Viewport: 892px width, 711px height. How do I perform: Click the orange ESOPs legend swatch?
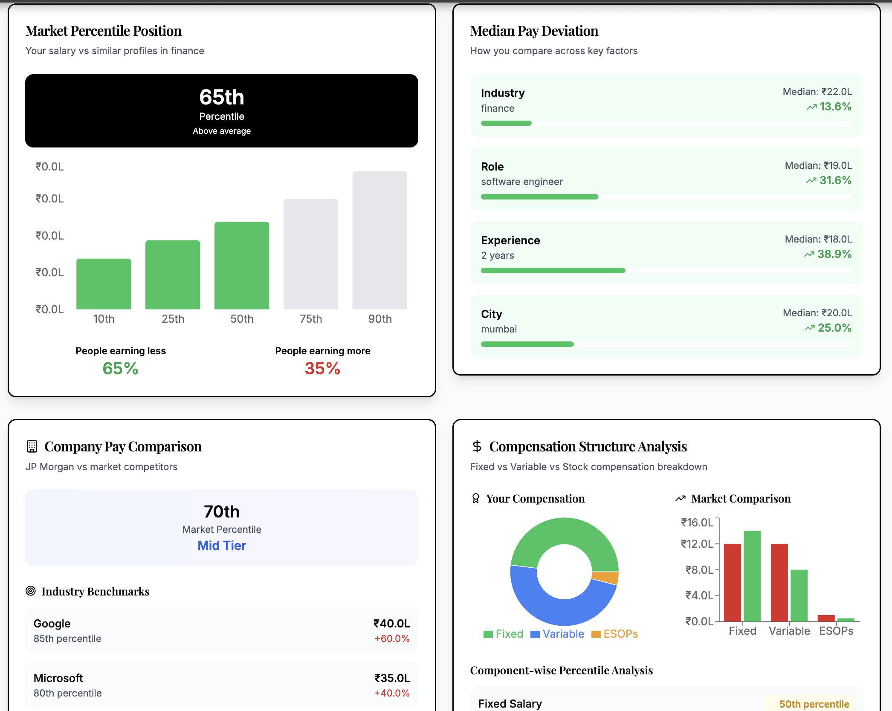point(596,634)
